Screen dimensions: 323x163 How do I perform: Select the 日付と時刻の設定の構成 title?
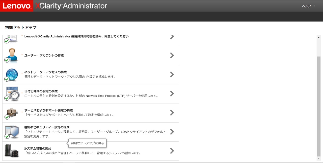click(41, 91)
